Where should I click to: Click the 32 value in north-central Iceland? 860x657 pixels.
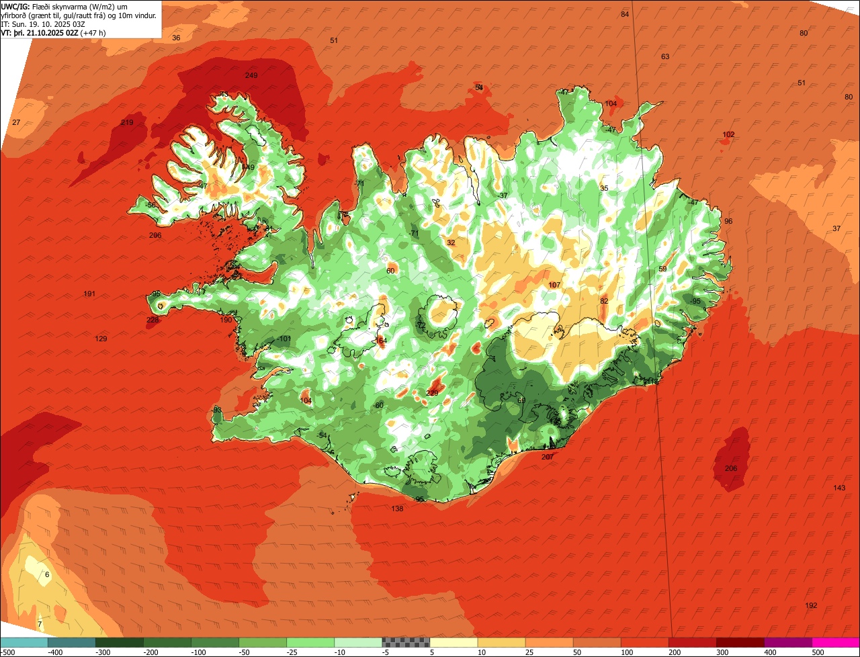tap(451, 243)
